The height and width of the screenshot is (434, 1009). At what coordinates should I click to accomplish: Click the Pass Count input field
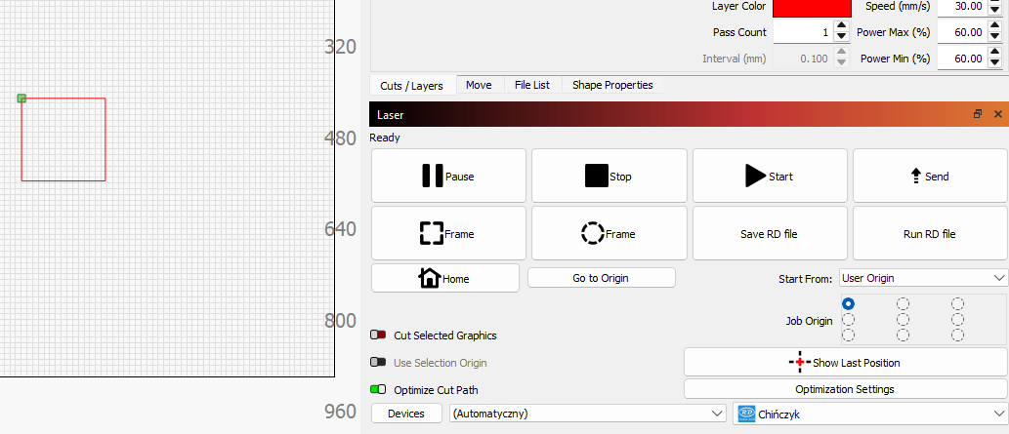[x=800, y=32]
